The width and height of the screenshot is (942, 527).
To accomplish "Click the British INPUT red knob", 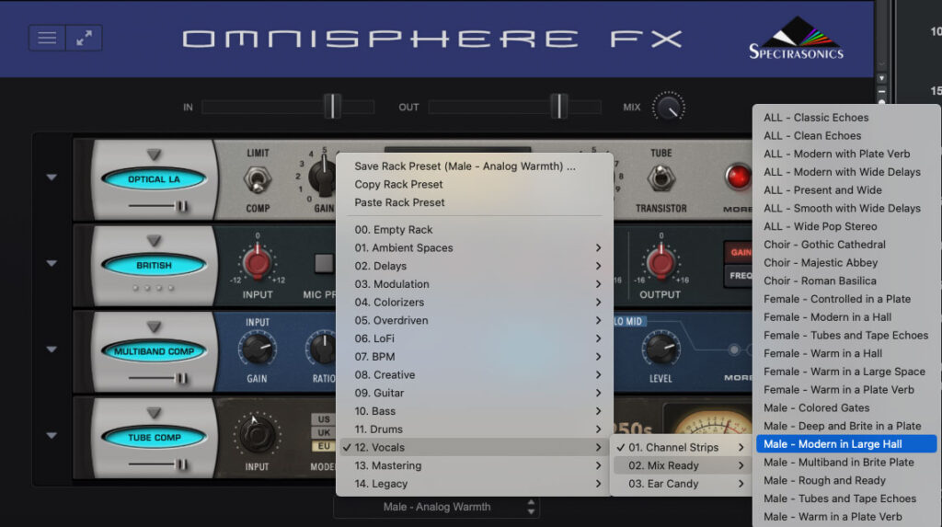I will point(258,262).
